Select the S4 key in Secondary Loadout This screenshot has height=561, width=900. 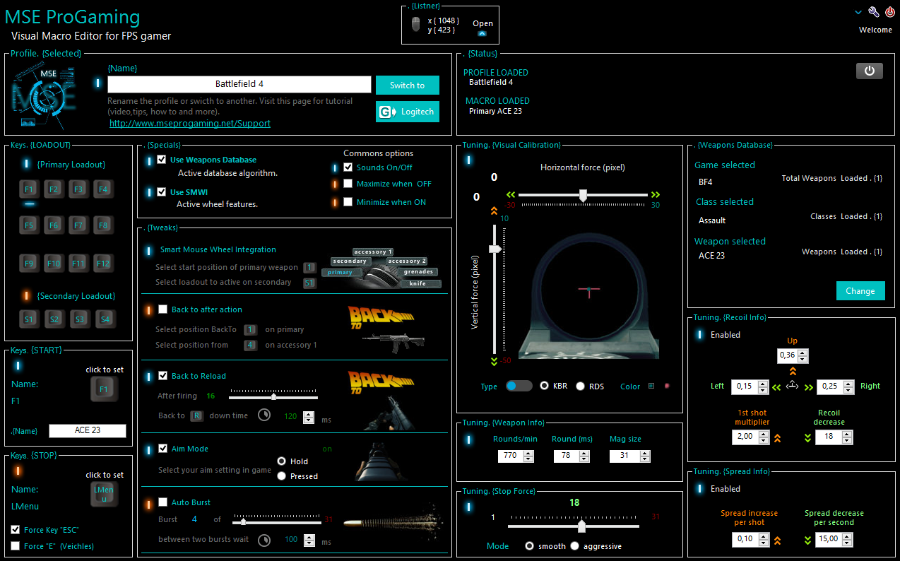click(105, 319)
